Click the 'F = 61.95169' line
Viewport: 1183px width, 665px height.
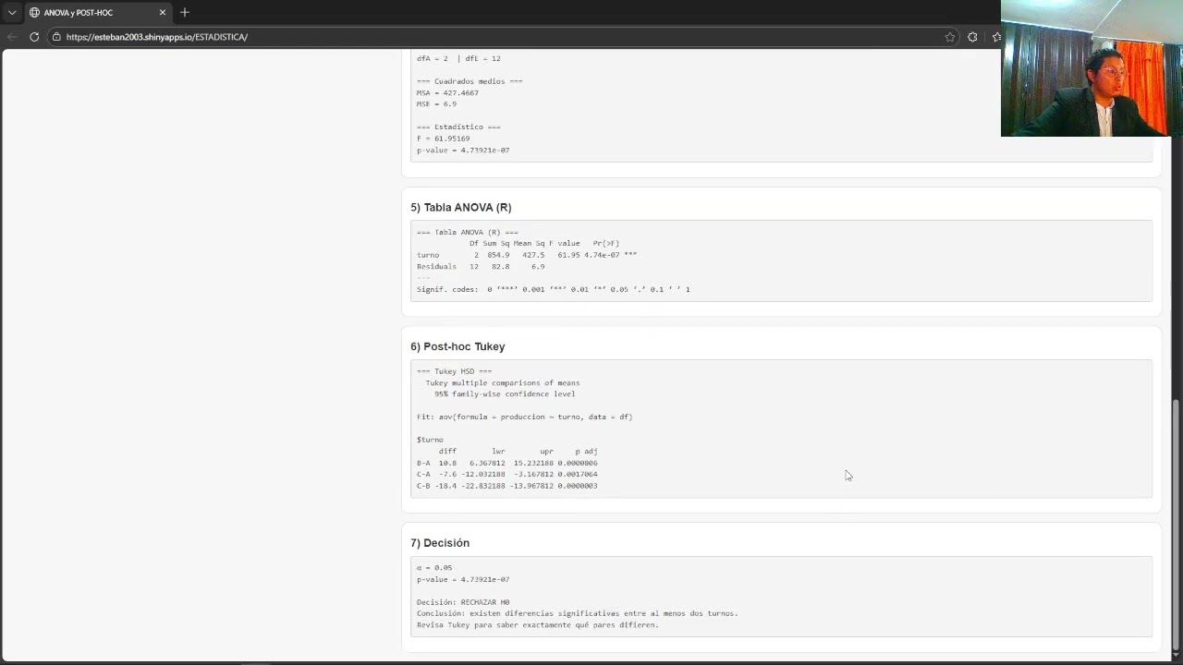coord(443,139)
